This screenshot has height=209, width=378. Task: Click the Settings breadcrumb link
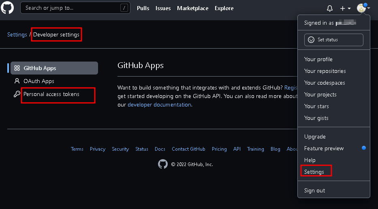(17, 34)
